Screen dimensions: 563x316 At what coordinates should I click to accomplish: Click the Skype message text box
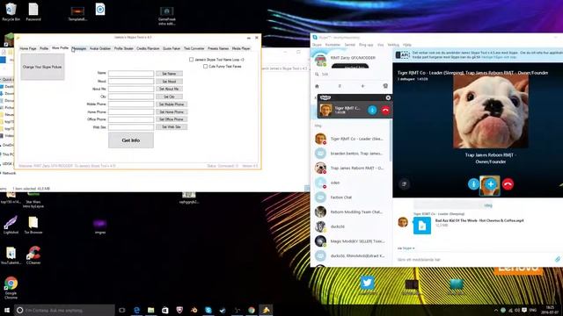tap(474, 260)
